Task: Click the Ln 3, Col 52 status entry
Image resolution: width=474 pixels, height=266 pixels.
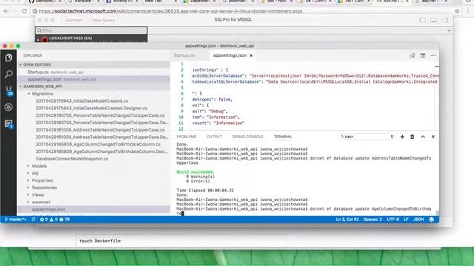Action: click(x=347, y=219)
